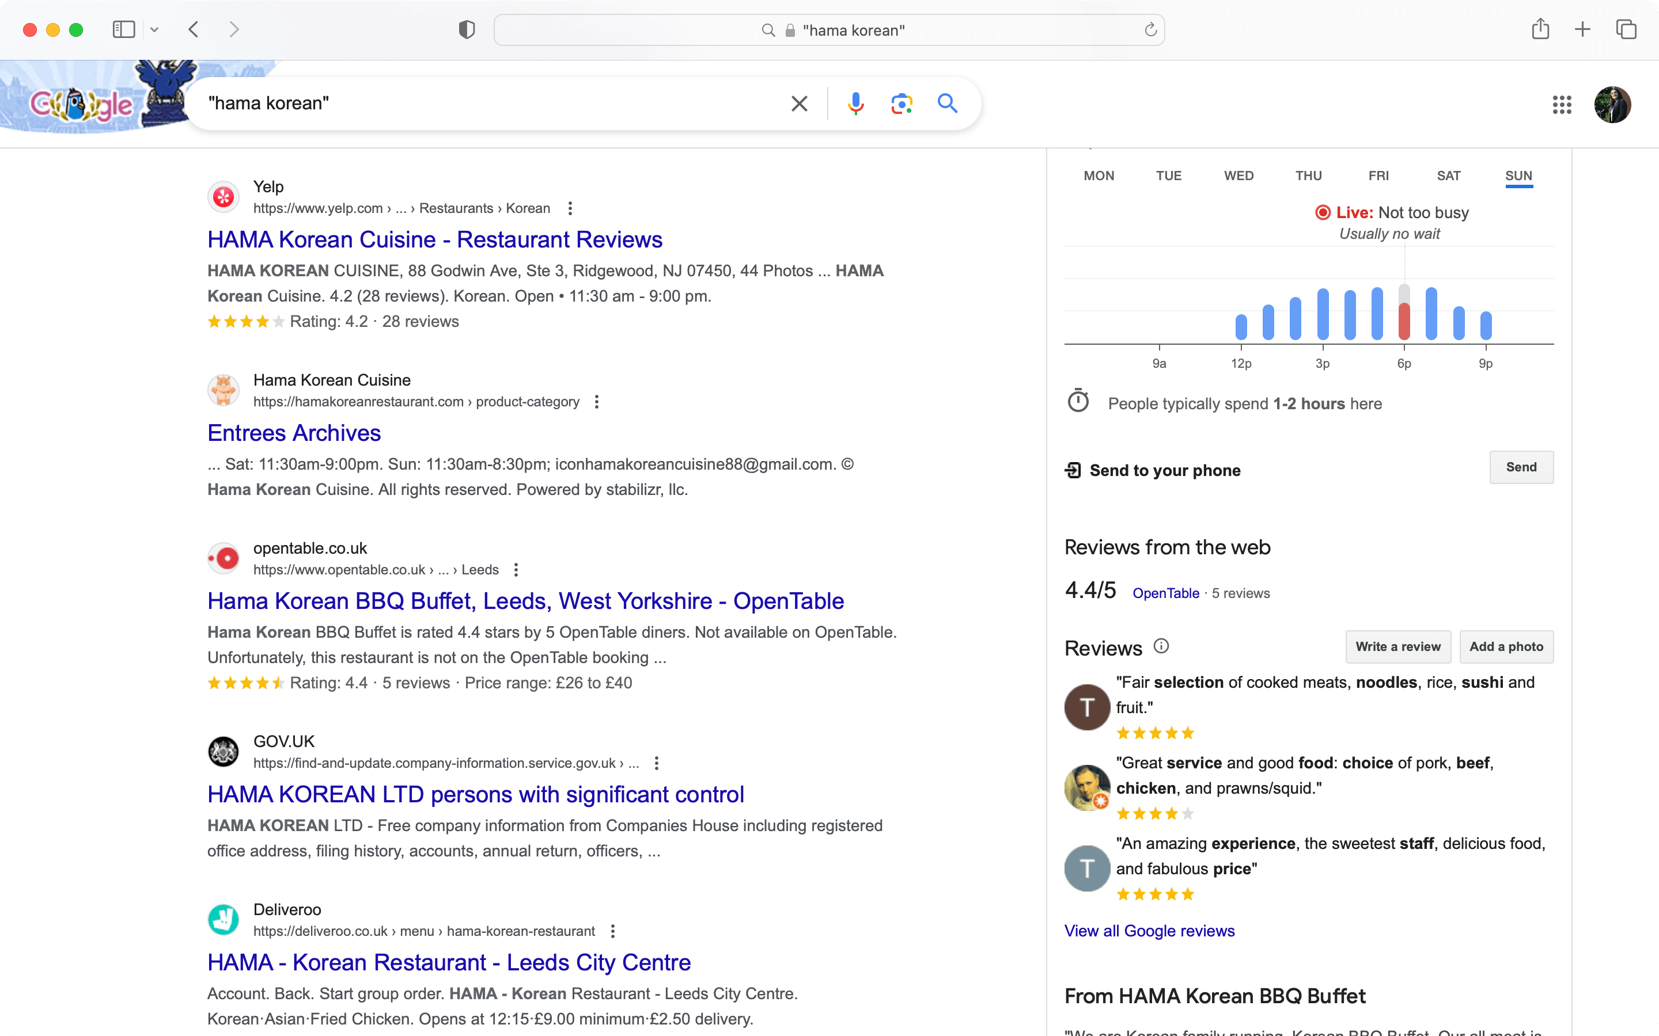The width and height of the screenshot is (1659, 1036).
Task: Reload the page with the refresh icon
Action: coord(1150,29)
